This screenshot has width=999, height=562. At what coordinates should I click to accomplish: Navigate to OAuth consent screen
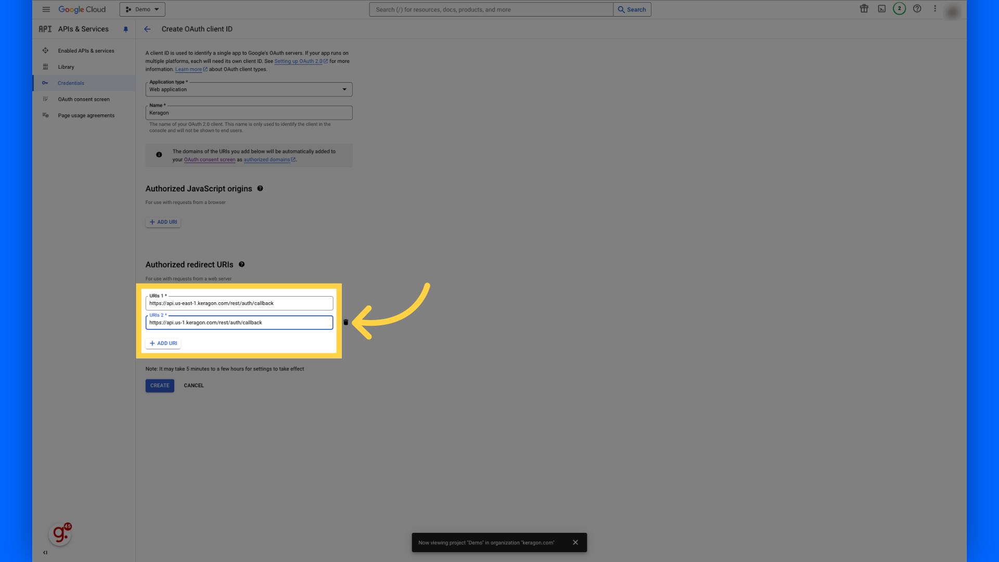click(84, 99)
